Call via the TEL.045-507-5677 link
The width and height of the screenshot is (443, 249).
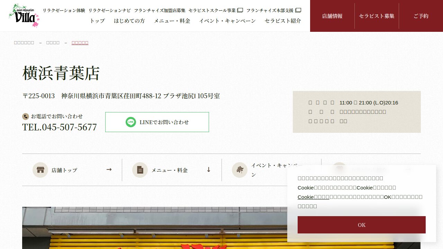point(60,127)
